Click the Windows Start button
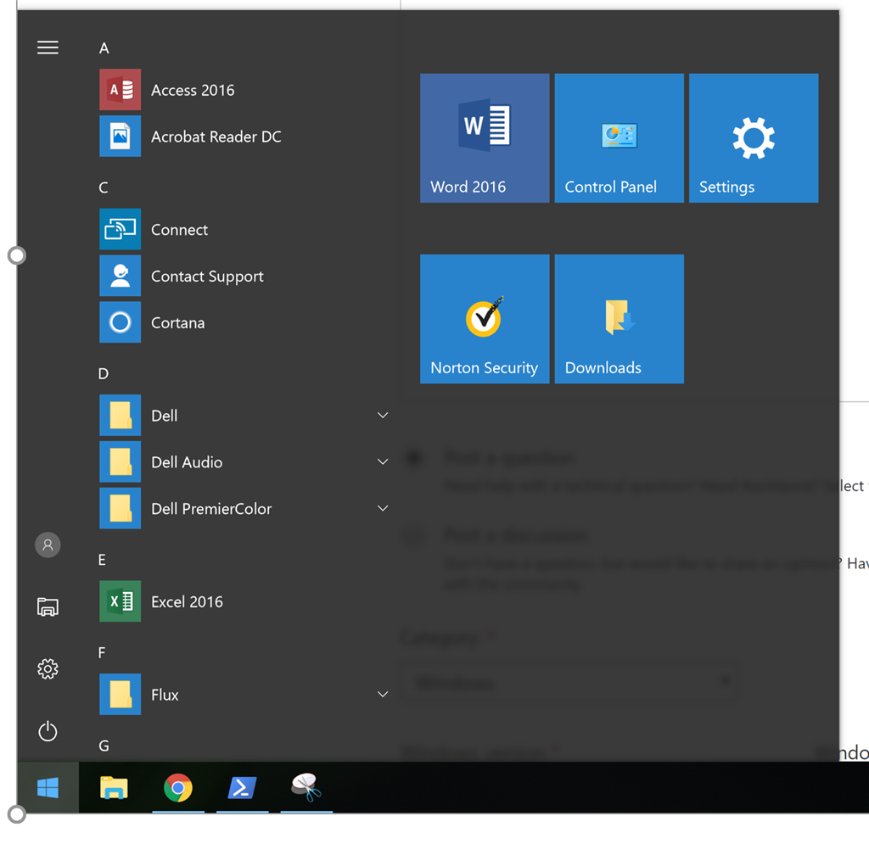The width and height of the screenshot is (869, 855). coord(48,787)
